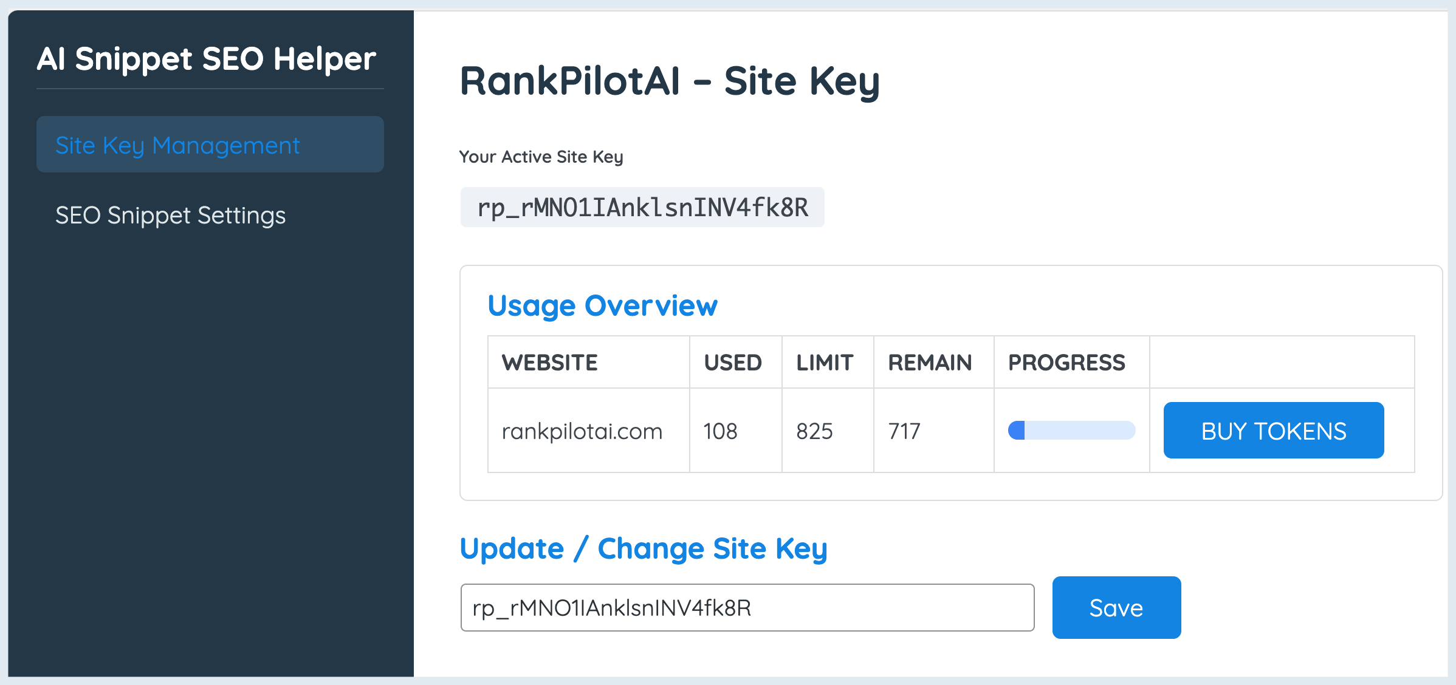Focus the site key input field

coord(747,608)
